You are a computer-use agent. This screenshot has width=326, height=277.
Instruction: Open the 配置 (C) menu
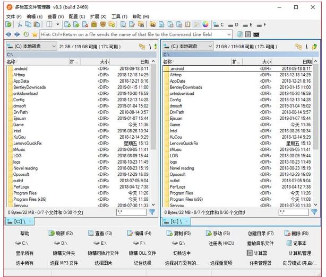coord(77,16)
